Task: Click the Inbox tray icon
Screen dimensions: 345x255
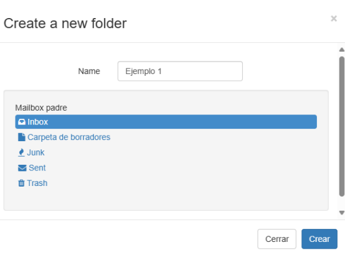Action: [x=22, y=122]
